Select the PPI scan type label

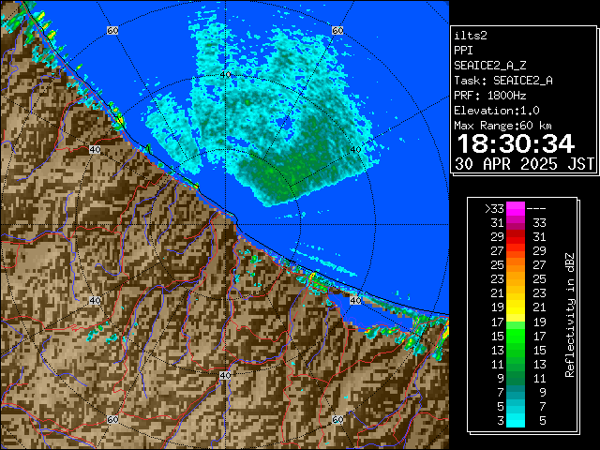[463, 51]
